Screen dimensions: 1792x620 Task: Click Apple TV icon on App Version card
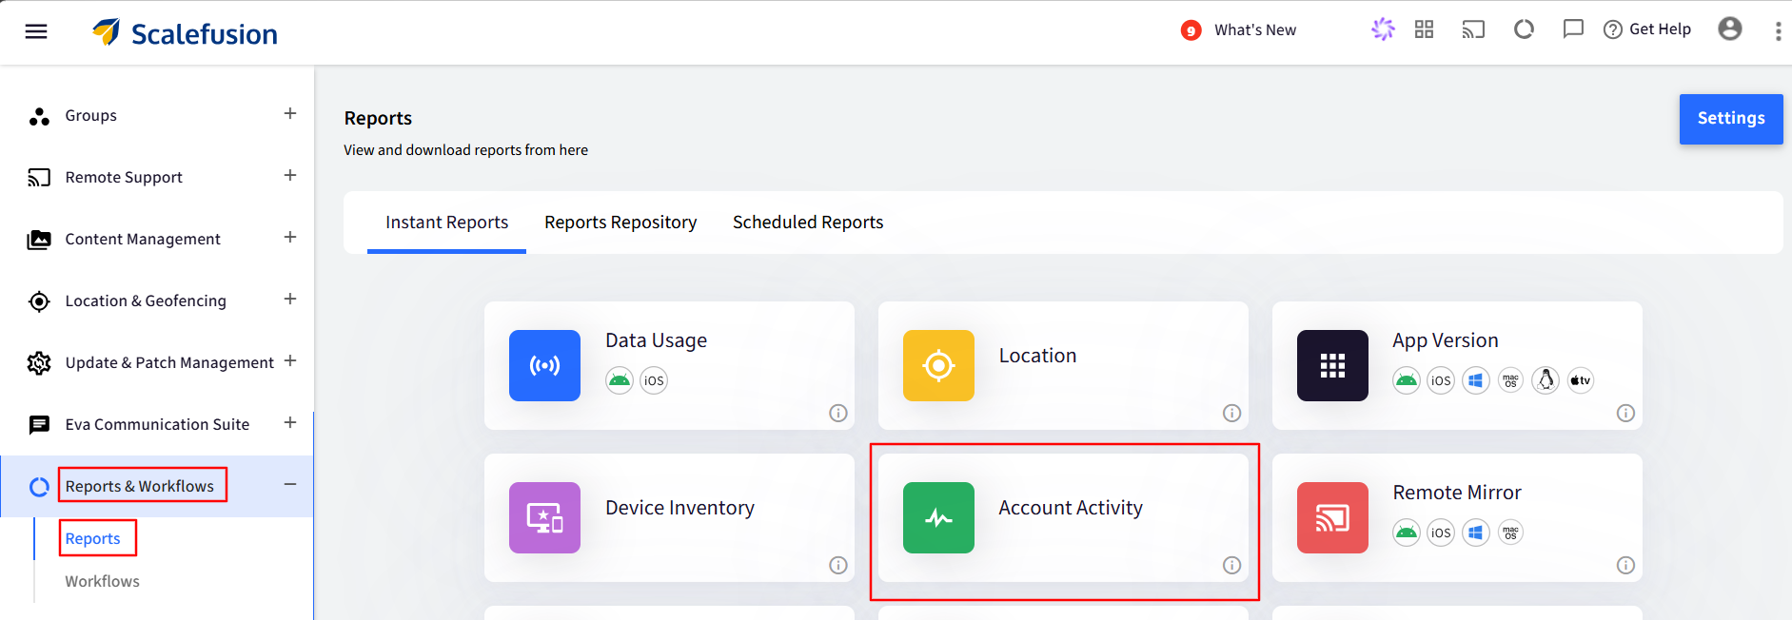[x=1581, y=380]
